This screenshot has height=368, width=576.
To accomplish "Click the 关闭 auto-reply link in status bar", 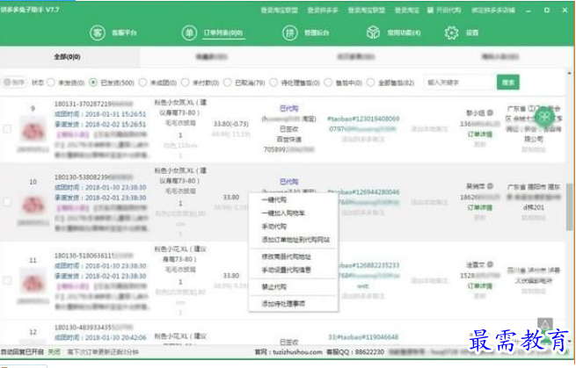I will point(54,352).
